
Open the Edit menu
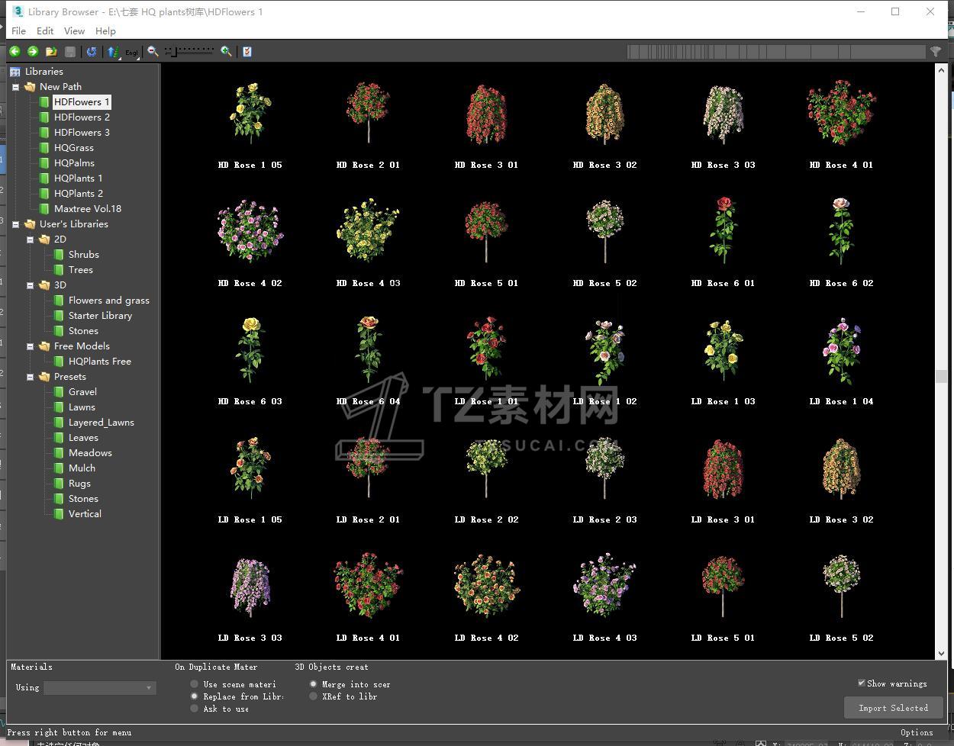click(x=45, y=31)
